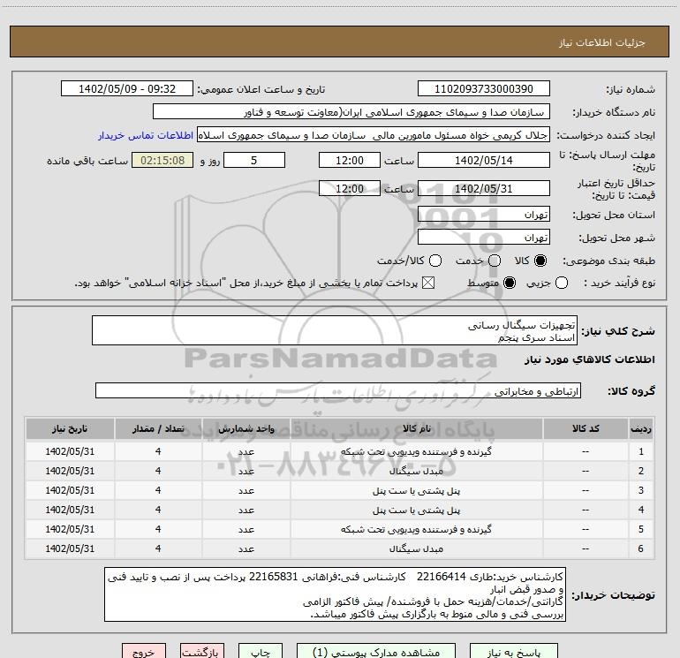
Task: Select row 3 item name پنل پشتی
Action: click(416, 490)
